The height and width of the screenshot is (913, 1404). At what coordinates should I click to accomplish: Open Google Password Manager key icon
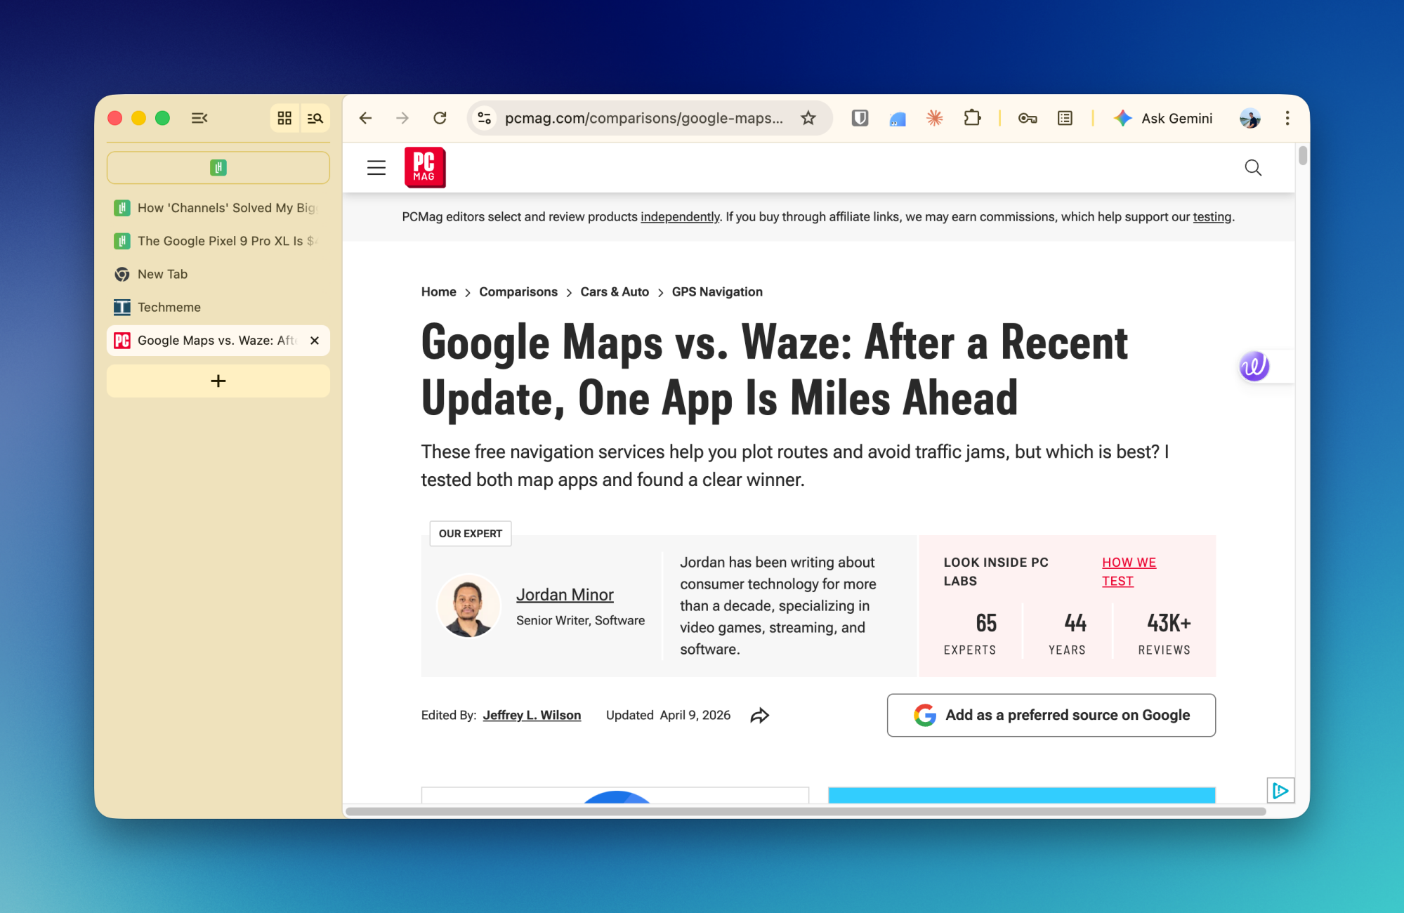pyautogui.click(x=1028, y=118)
